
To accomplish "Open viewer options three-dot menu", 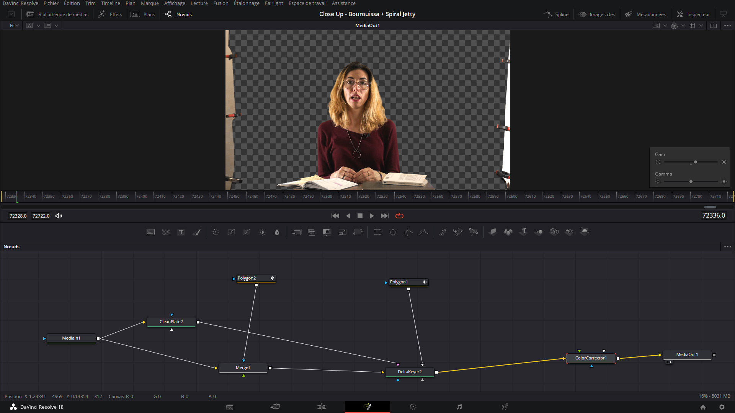I will point(728,26).
